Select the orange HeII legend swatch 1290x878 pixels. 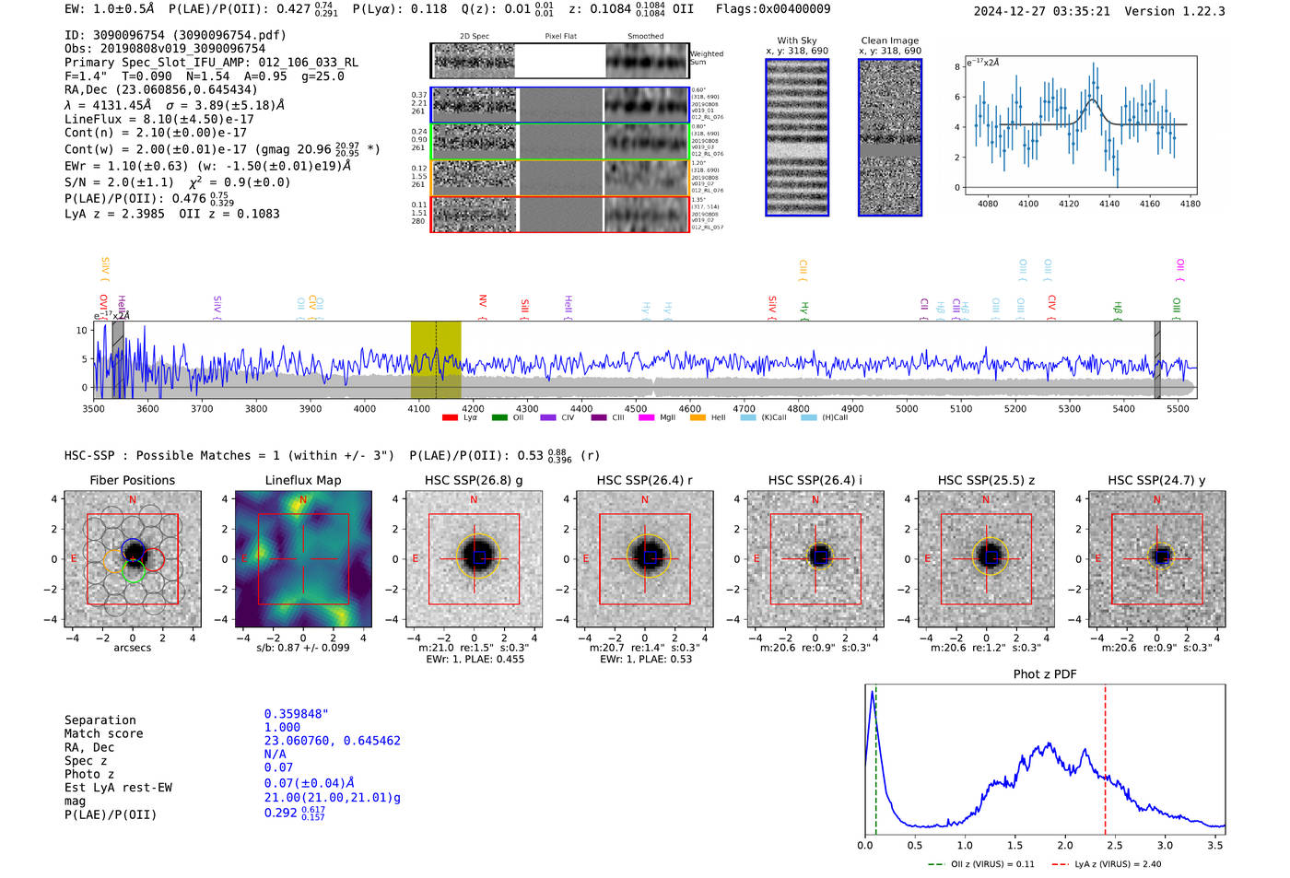698,417
